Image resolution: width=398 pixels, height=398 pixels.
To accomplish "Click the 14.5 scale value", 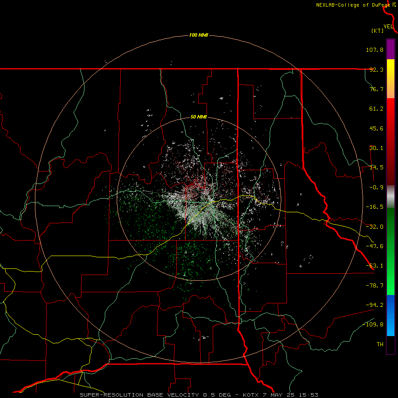I will 376,168.
